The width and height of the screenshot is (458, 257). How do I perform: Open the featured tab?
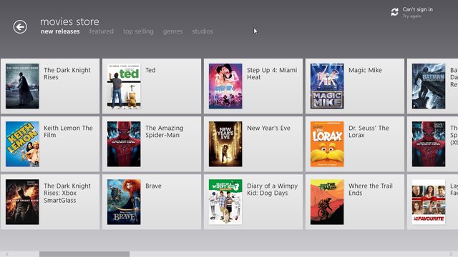[102, 31]
